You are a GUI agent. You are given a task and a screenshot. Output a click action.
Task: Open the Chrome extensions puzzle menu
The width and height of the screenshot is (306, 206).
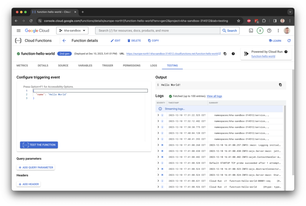(x=264, y=21)
